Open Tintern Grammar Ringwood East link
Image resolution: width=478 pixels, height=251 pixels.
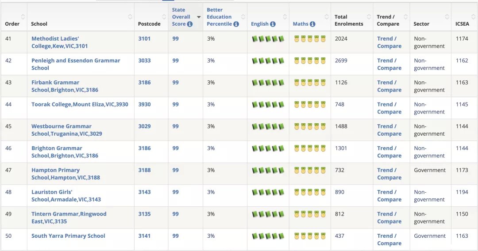point(69,217)
